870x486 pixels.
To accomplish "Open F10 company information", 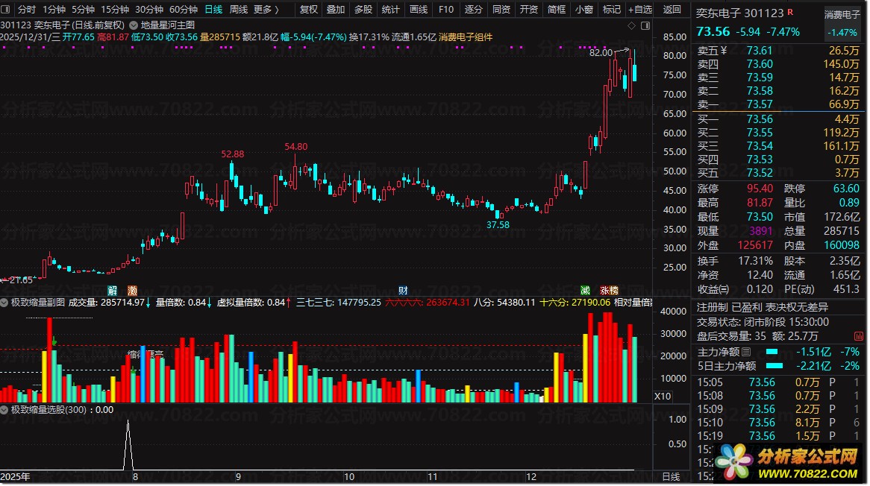I will pyautogui.click(x=446, y=10).
